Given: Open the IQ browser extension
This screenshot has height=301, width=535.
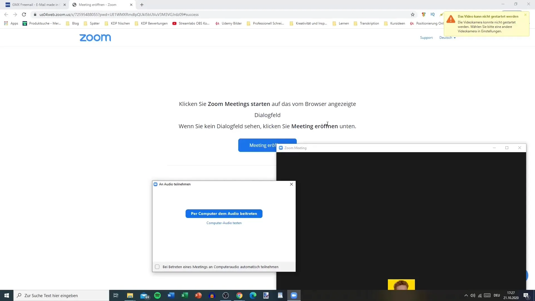Looking at the screenshot, I should 432,14.
